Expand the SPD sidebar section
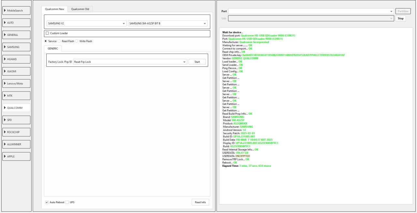This screenshot has width=417, height=213. pos(16,120)
